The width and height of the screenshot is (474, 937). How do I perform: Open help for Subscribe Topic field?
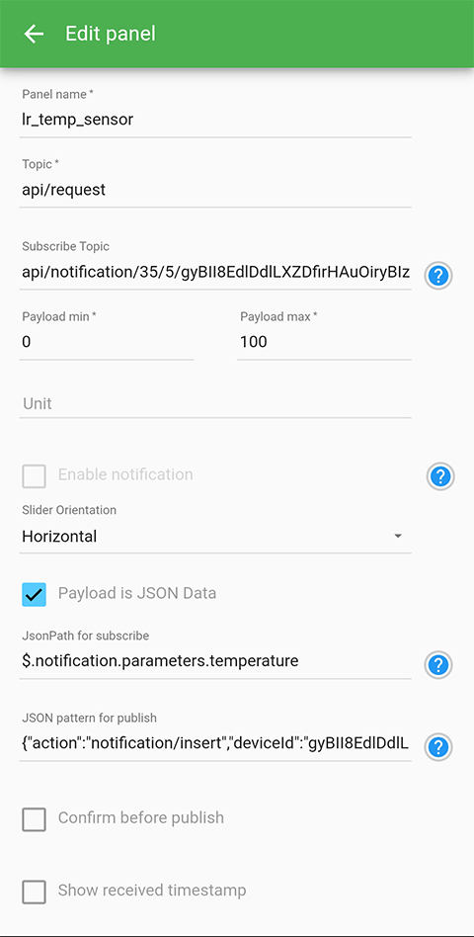[x=438, y=276]
